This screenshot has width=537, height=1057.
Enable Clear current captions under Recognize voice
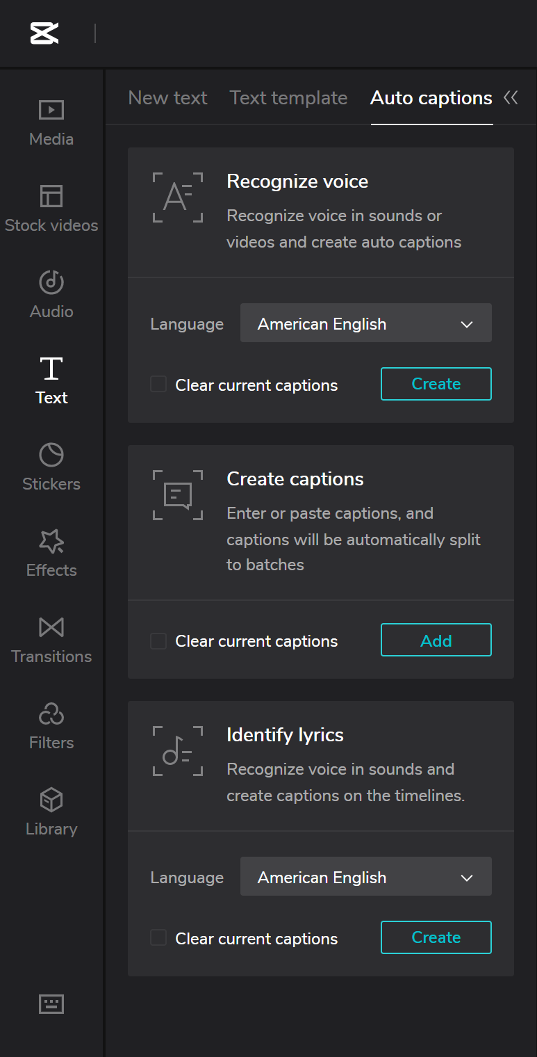pyautogui.click(x=158, y=385)
